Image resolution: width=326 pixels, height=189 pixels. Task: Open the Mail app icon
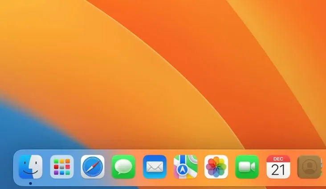pyautogui.click(x=155, y=167)
